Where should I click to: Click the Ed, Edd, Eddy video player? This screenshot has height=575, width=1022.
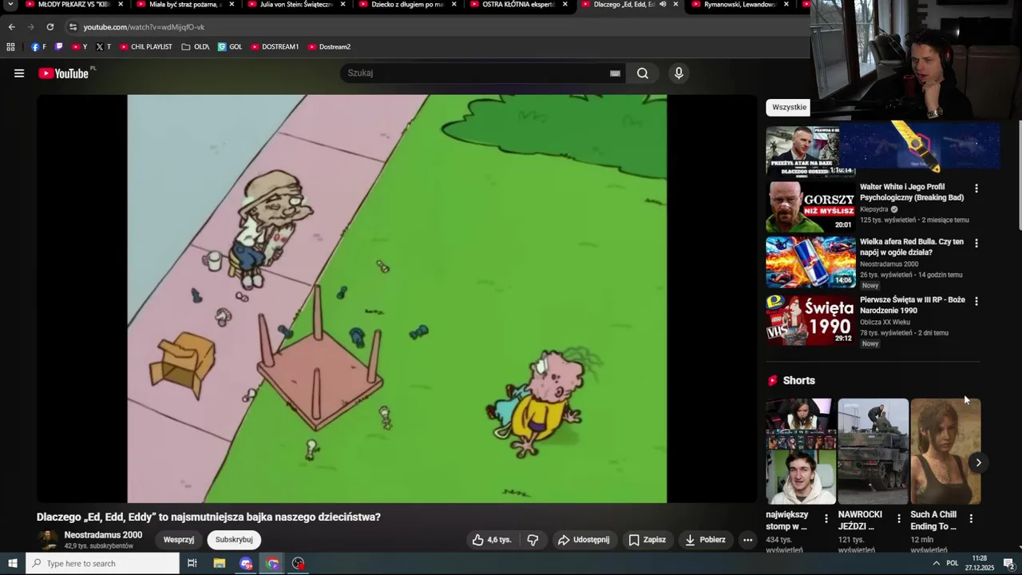(x=397, y=299)
